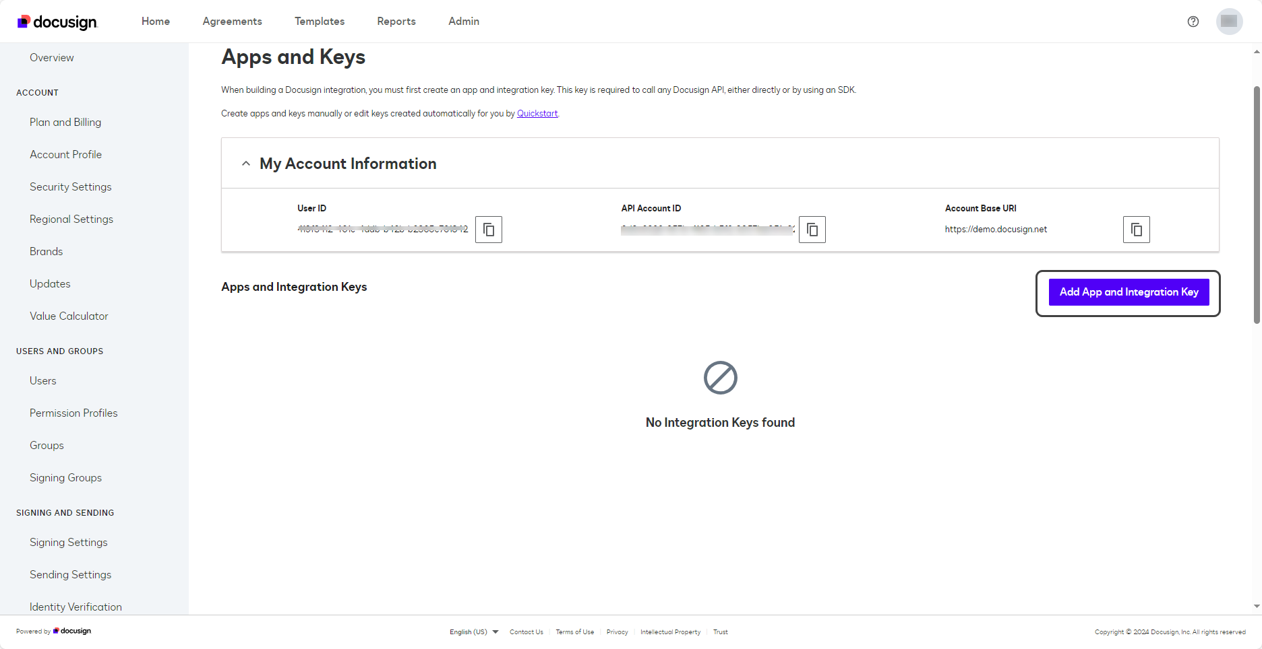Click scrollbar down arrow
Image resolution: width=1262 pixels, height=649 pixels.
coord(1257,606)
